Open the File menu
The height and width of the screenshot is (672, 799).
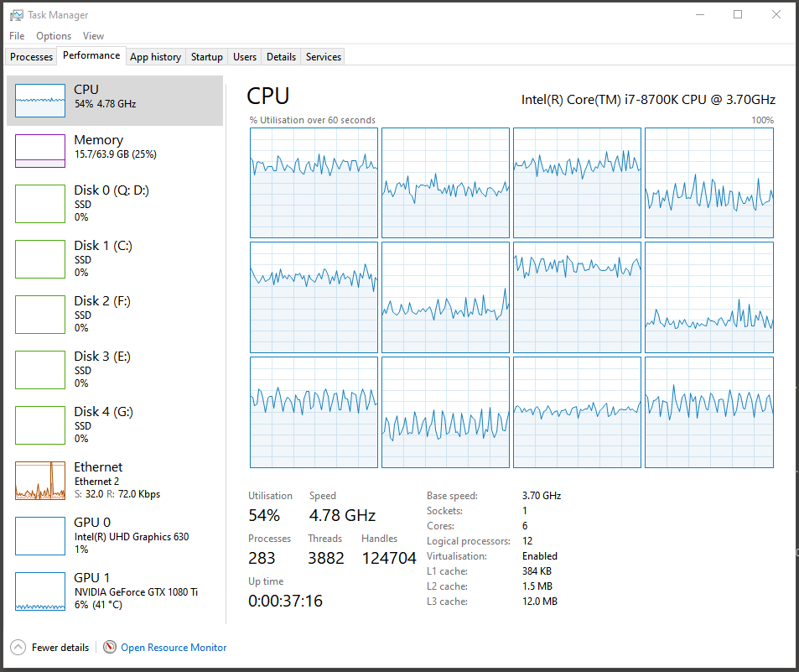(17, 36)
